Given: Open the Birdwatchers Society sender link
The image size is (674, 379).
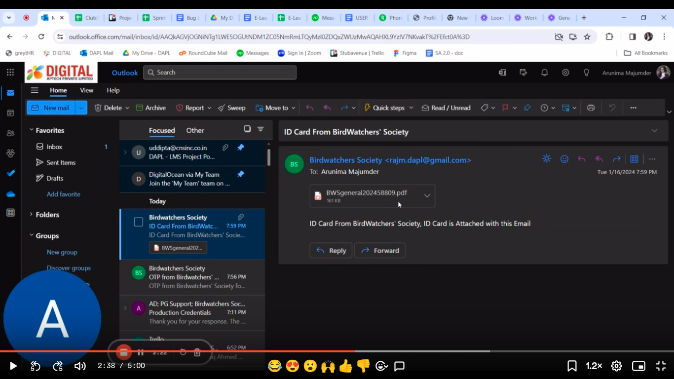Looking at the screenshot, I should coord(390,160).
